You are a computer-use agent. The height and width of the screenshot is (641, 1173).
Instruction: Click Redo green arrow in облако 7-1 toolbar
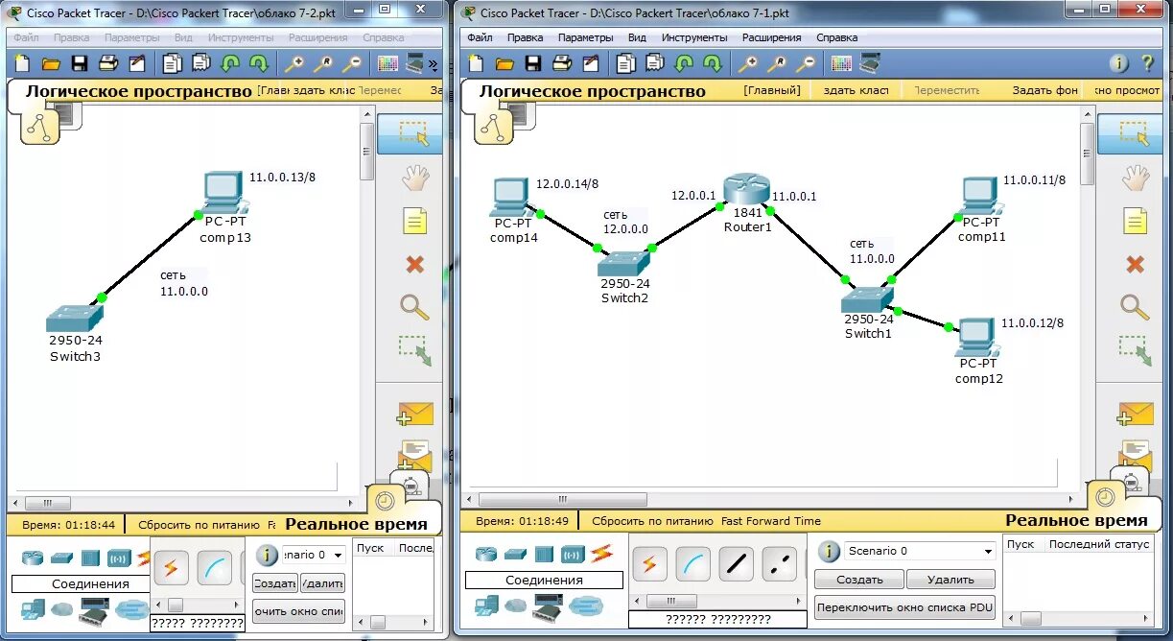712,64
